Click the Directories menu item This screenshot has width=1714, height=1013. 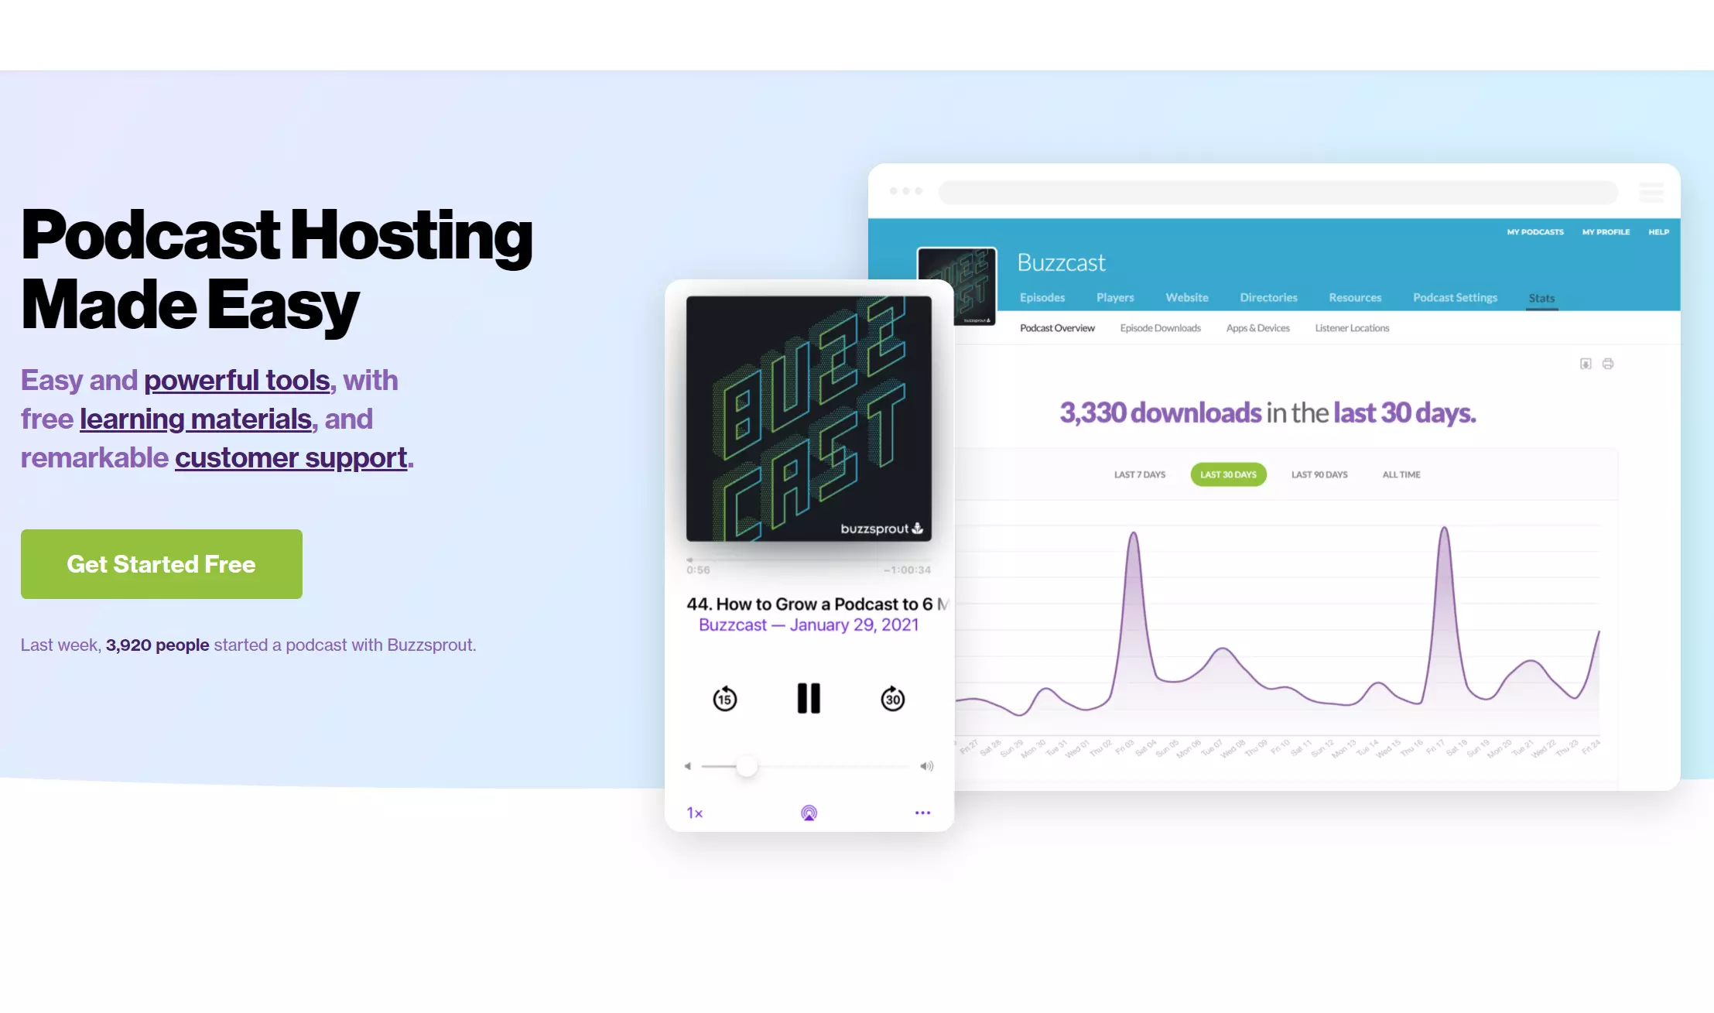coord(1268,296)
